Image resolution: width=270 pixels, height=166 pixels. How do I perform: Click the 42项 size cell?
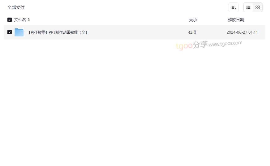point(192,32)
